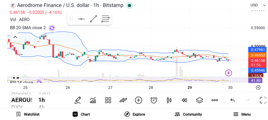Viewport: 268px width, 120px height.
Task: Open the Watchlist tab
Action: pos(28,114)
